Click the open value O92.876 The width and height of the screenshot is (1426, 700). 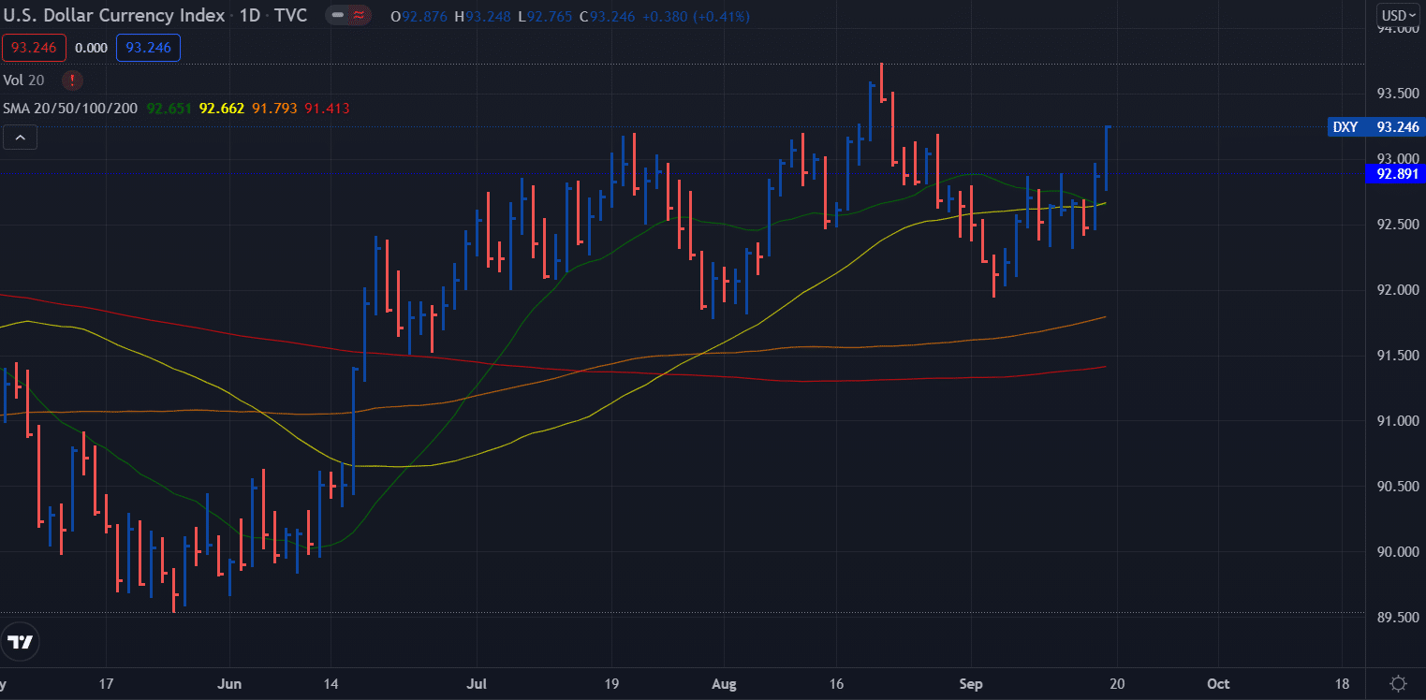[x=419, y=17]
